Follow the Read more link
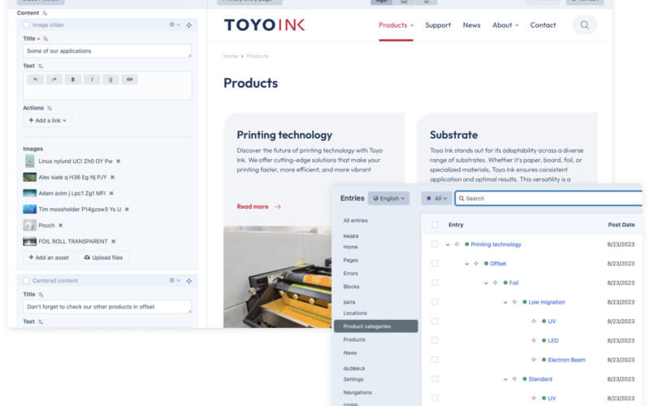Image resolution: width=650 pixels, height=406 pixels. tap(253, 207)
